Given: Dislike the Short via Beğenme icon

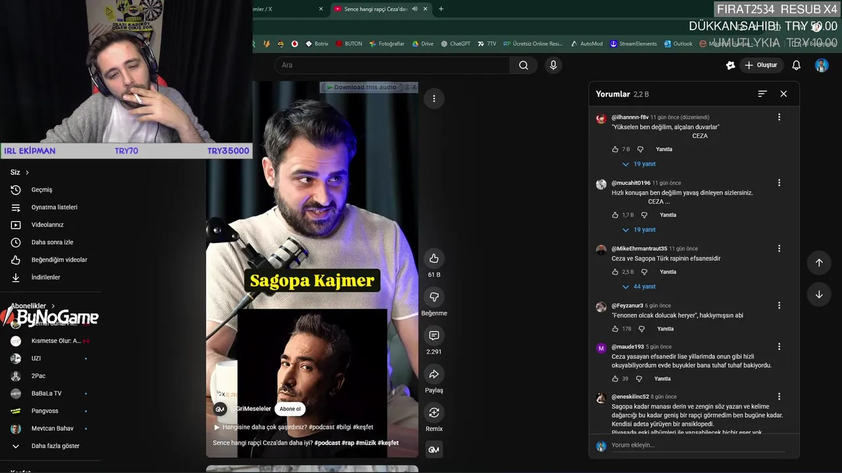Looking at the screenshot, I should coord(433,297).
